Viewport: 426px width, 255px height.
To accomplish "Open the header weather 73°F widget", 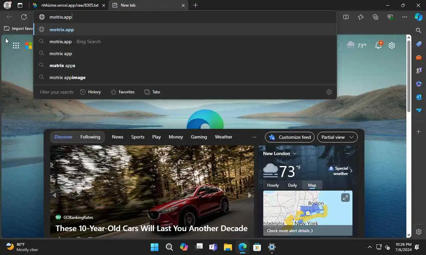I will pos(356,45).
